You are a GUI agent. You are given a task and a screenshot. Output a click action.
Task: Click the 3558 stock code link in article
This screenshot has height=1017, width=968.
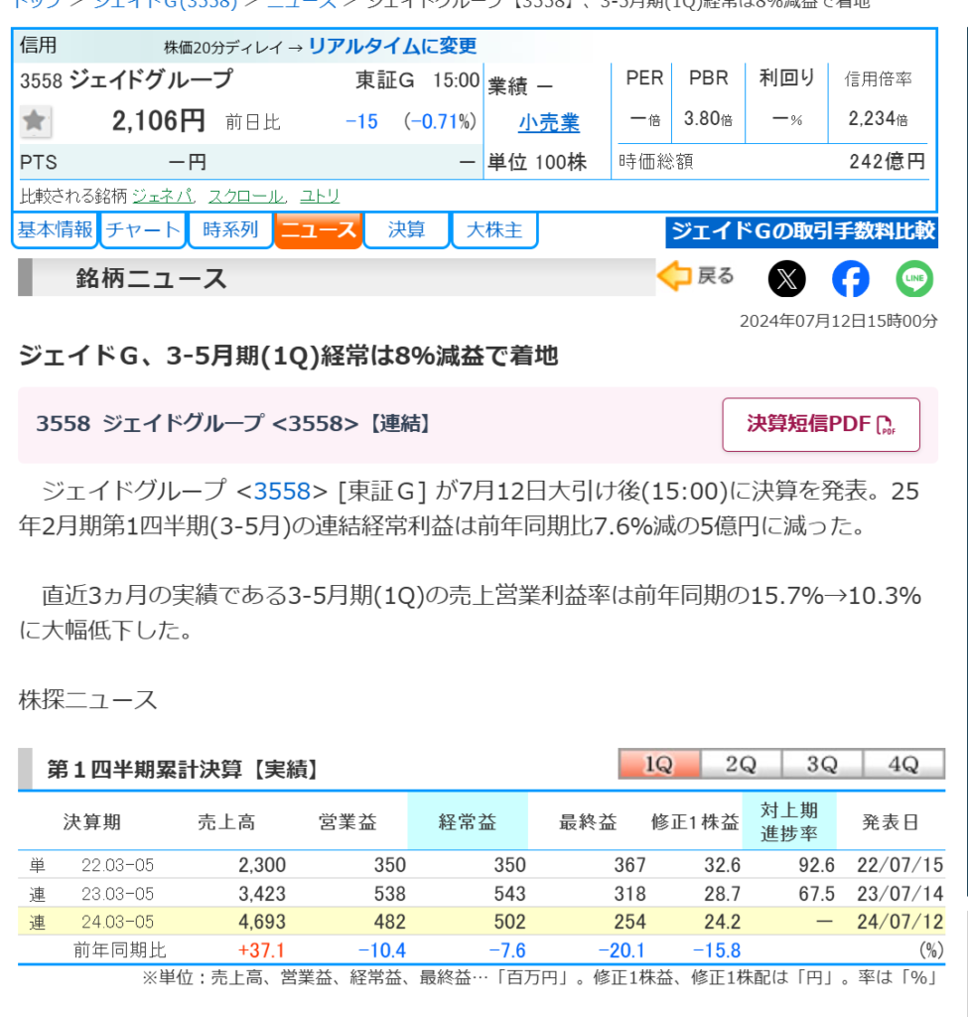[282, 491]
